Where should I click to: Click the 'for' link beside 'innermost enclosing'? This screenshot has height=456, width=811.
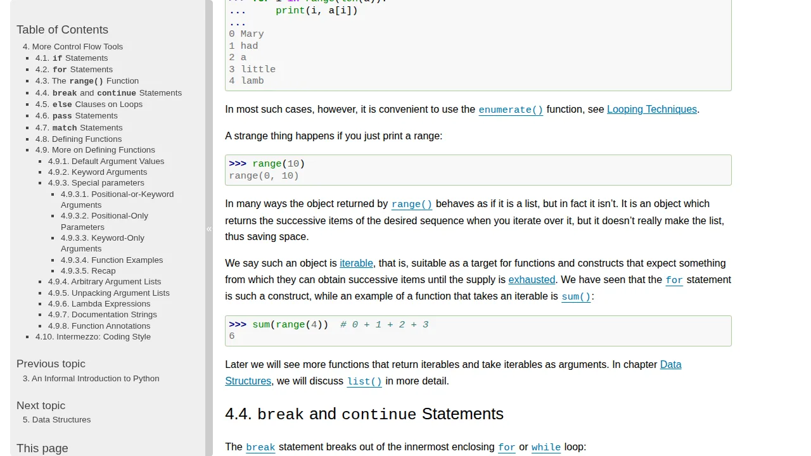[507, 447]
